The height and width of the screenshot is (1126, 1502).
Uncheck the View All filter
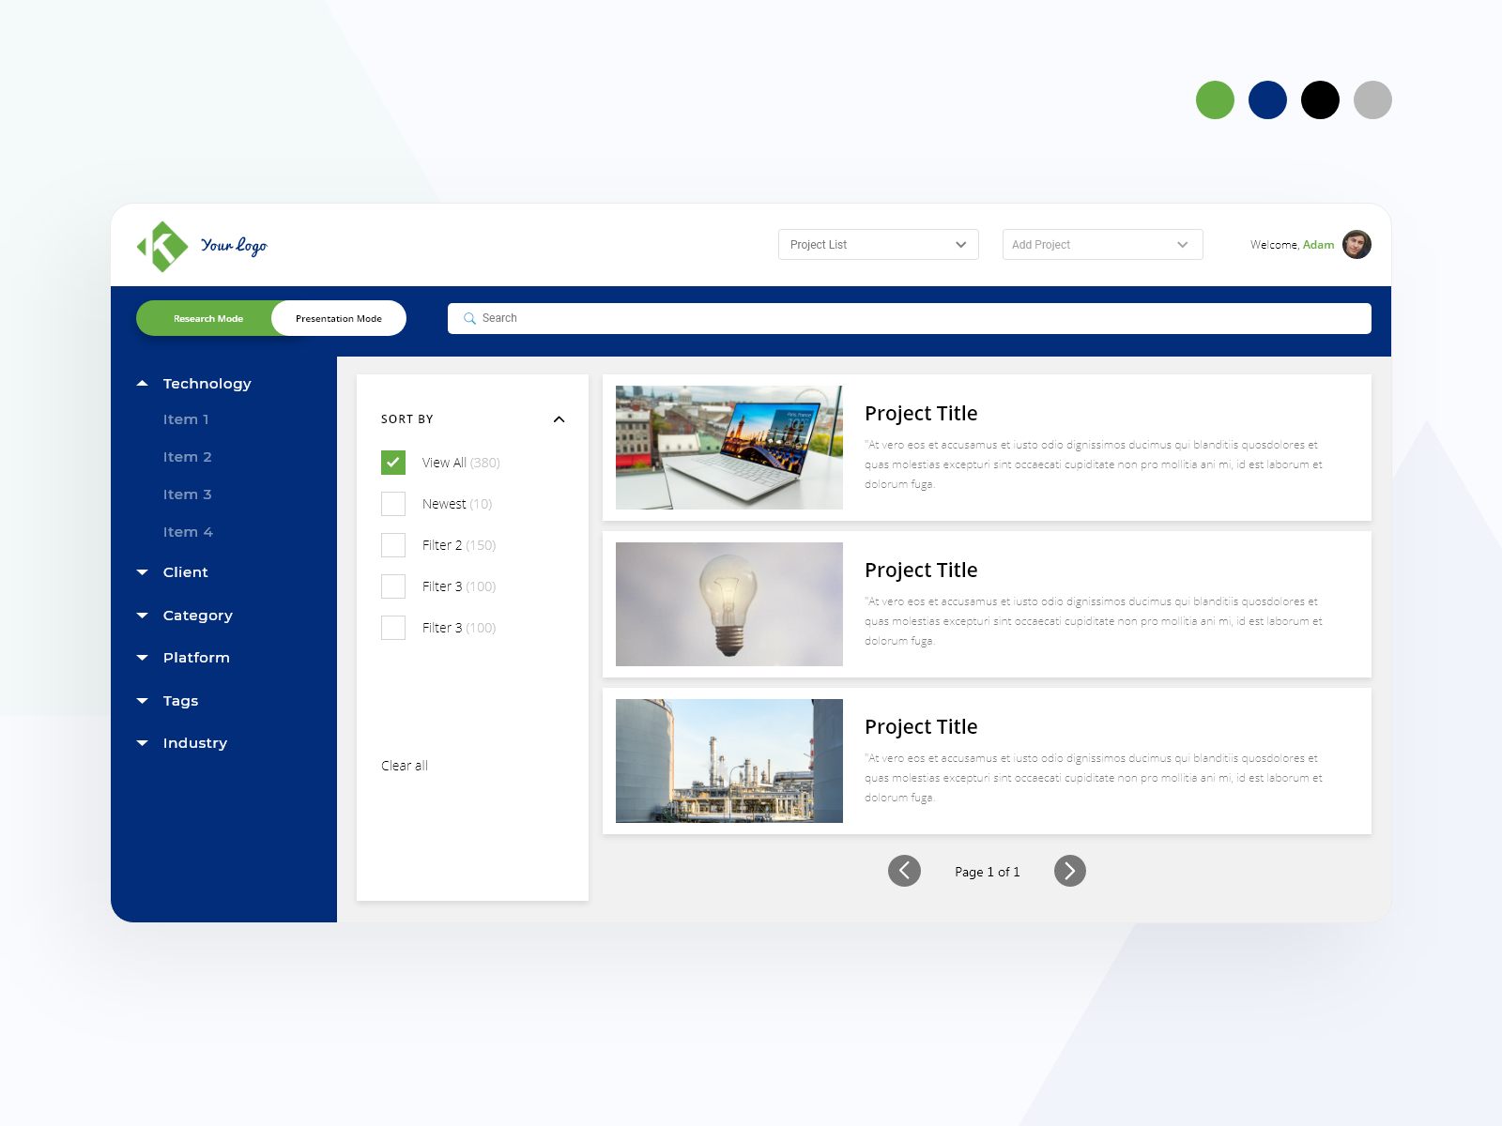pyautogui.click(x=393, y=462)
